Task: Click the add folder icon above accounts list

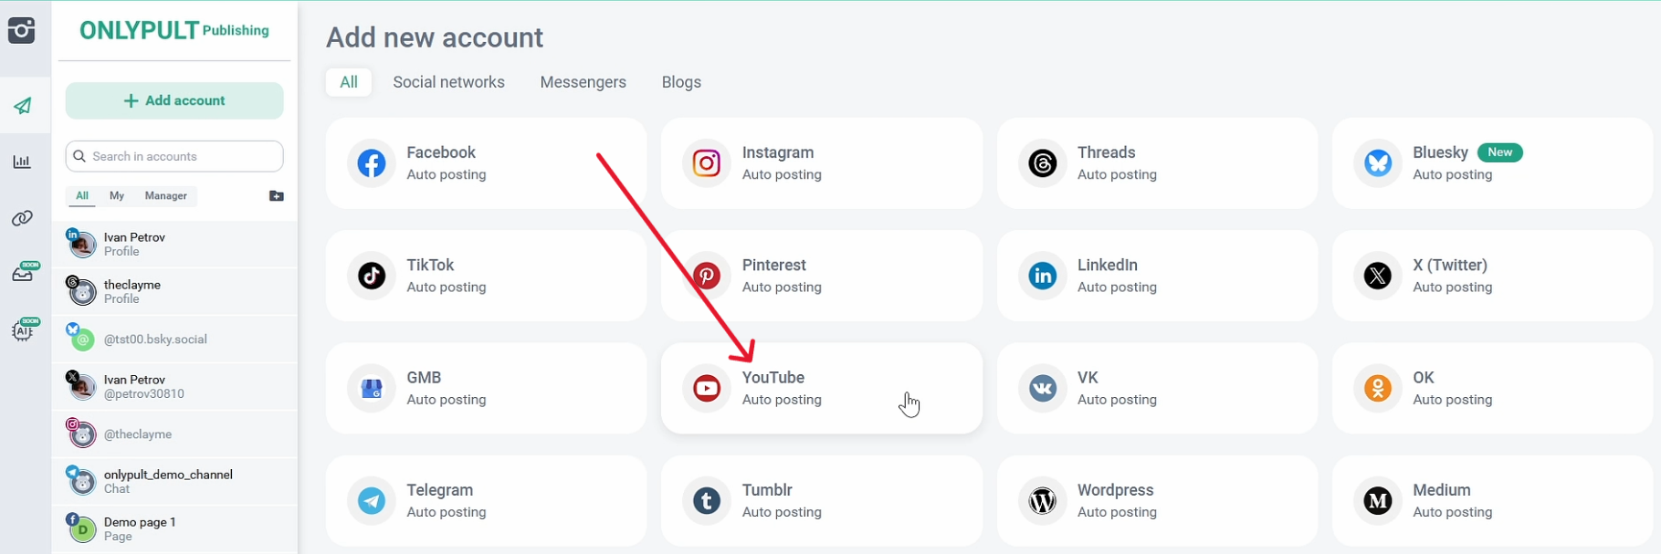Action: point(277,196)
